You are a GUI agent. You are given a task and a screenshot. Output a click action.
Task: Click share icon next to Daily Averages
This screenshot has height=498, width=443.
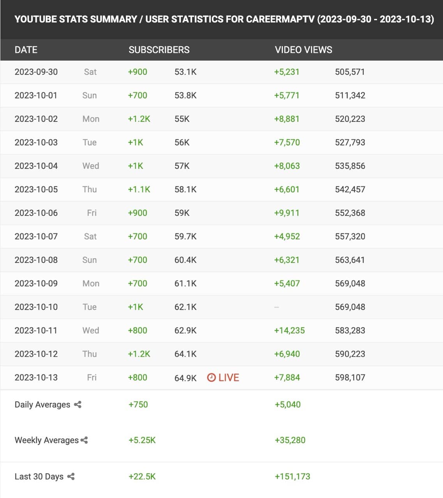click(x=78, y=405)
